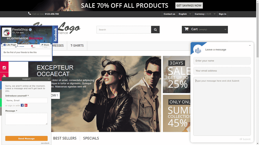Select the BEST SELLERS tab

(x=65, y=138)
